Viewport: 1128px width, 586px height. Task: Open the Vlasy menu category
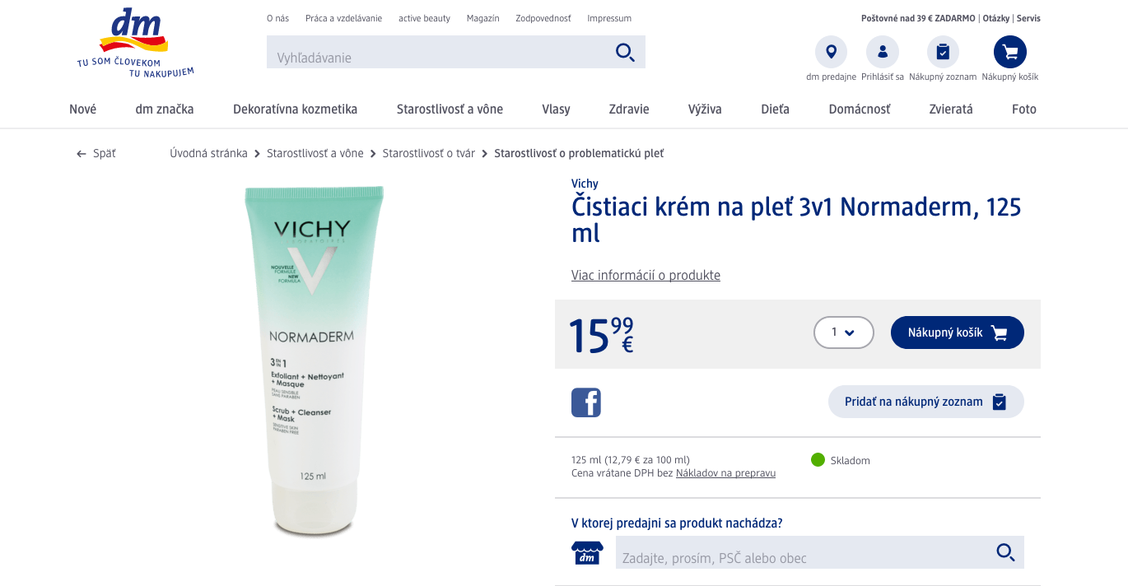coord(556,109)
